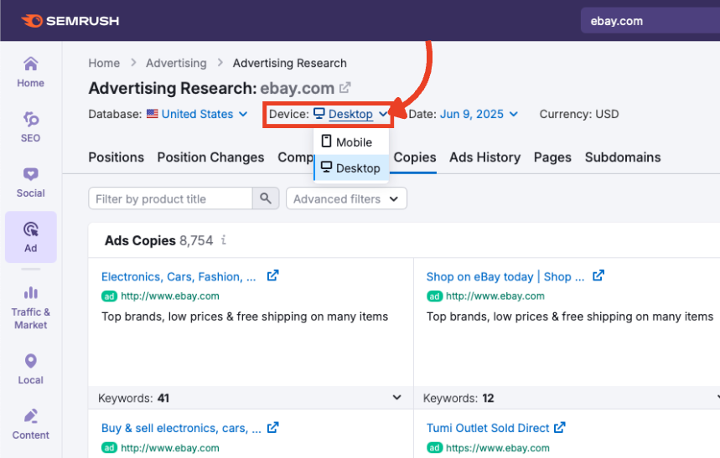Open the Date Jun 9, 2025 dropdown
This screenshot has width=720, height=458.
click(479, 114)
